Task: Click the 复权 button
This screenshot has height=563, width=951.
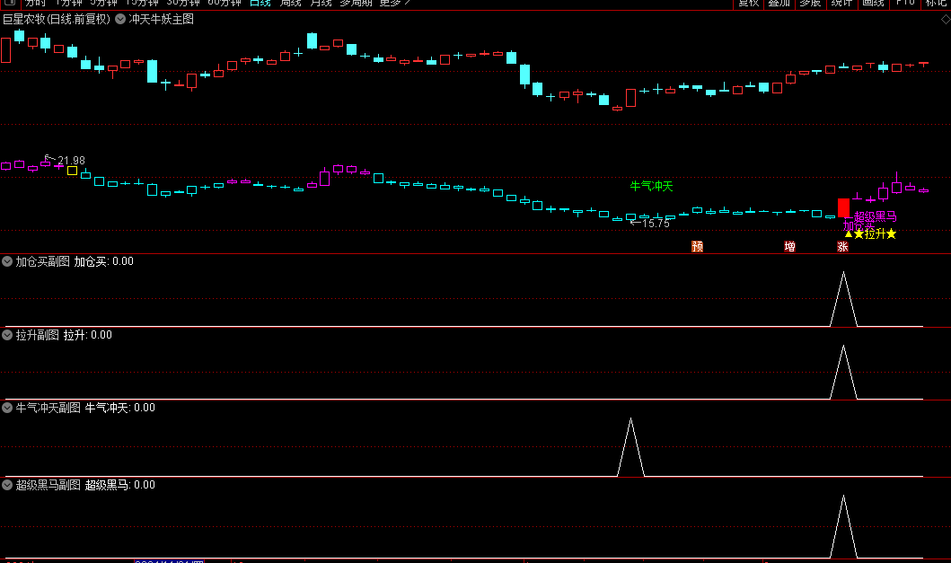Action: click(748, 3)
